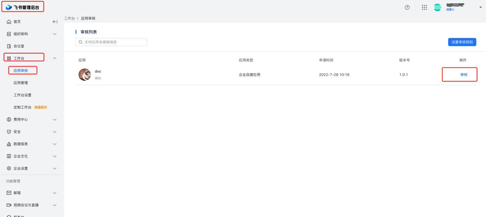Open the app grid launcher icon
The height and width of the screenshot is (217, 486).
[424, 7]
